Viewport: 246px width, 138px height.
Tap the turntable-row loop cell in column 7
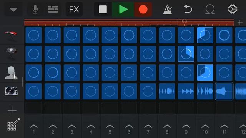[148, 91]
